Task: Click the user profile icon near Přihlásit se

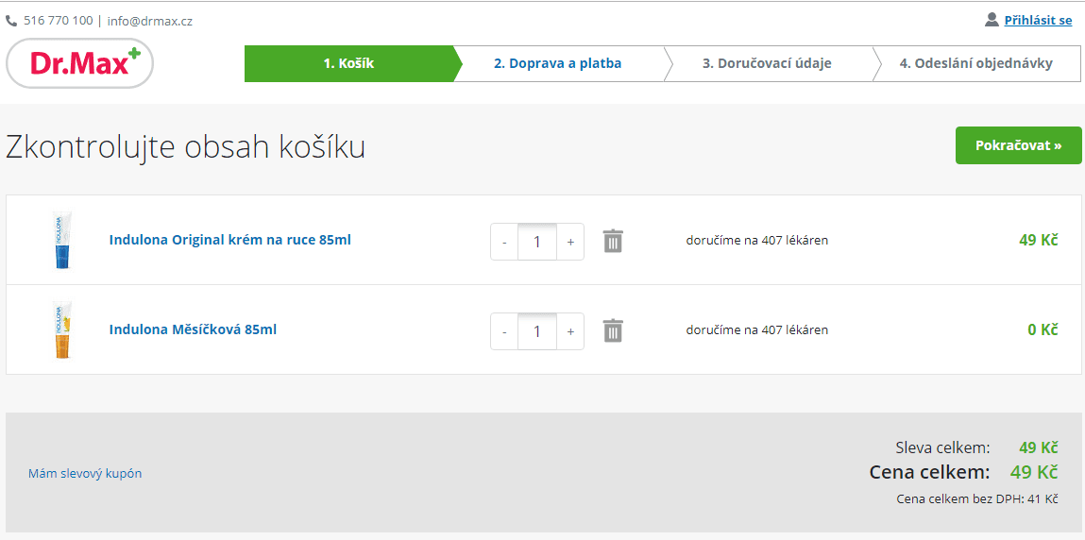Action: 992,20
